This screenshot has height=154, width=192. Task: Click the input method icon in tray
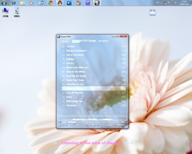point(157,3)
